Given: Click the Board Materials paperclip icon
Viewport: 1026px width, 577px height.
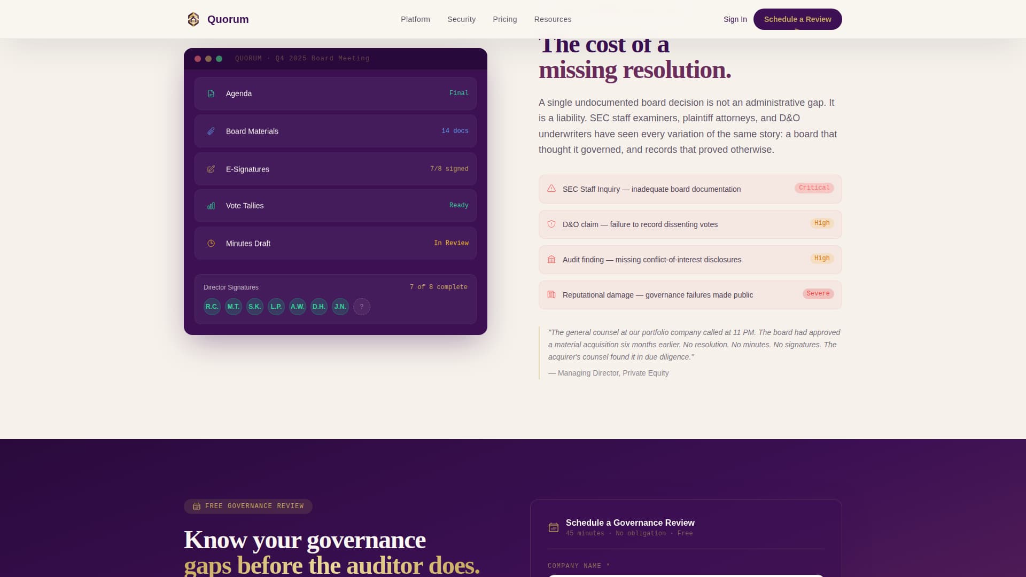Looking at the screenshot, I should [x=211, y=131].
